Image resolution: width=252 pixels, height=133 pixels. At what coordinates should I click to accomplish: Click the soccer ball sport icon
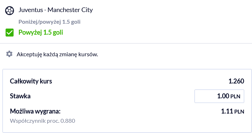point(10,11)
